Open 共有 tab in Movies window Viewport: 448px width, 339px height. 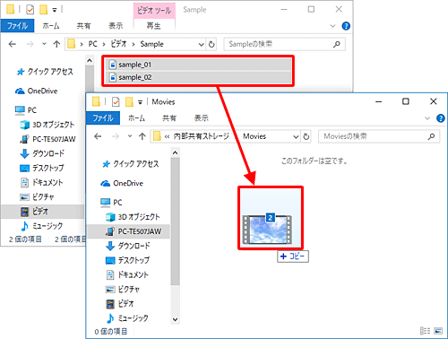[169, 118]
